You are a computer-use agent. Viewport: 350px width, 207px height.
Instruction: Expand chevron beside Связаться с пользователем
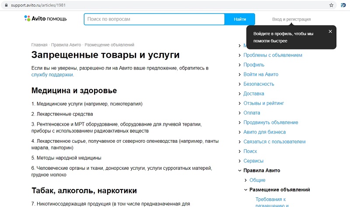pos(239,142)
